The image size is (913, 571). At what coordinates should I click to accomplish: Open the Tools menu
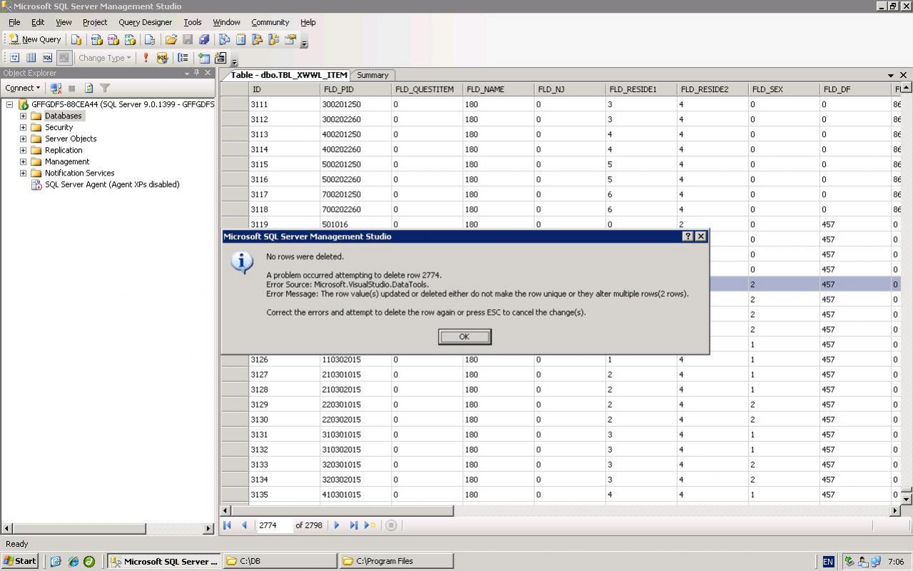pos(193,22)
